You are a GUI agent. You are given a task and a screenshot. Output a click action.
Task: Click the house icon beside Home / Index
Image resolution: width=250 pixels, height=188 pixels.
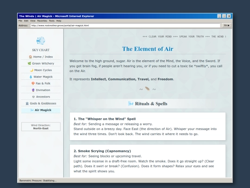pos(31,57)
